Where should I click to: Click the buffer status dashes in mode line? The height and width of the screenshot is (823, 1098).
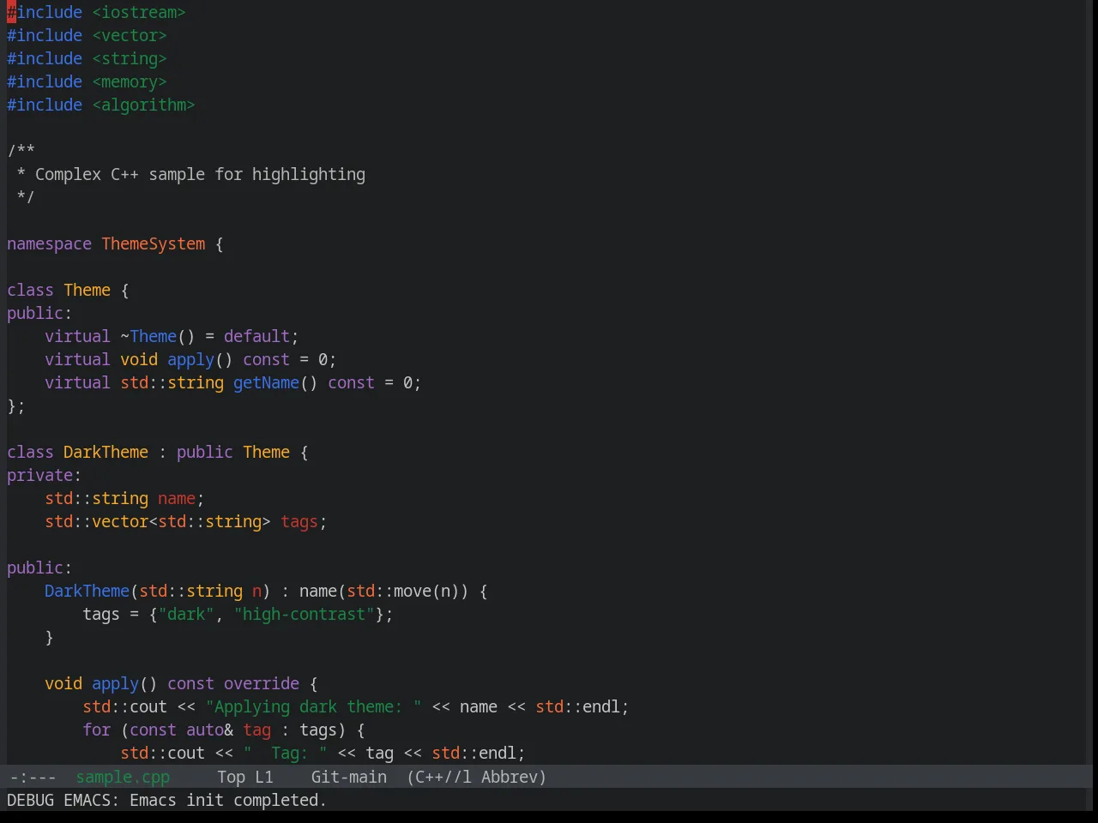point(33,777)
